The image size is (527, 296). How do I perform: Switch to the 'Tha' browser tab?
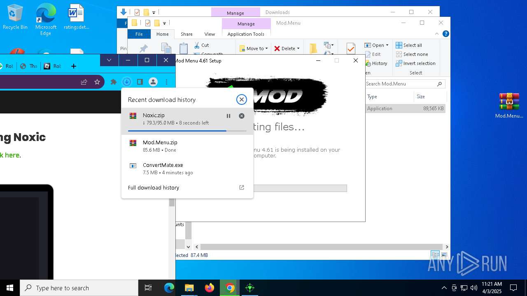click(x=28, y=66)
